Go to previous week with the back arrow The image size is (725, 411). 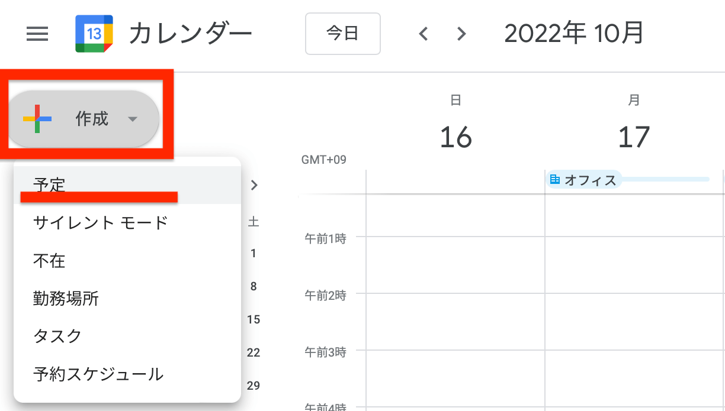[x=424, y=34]
